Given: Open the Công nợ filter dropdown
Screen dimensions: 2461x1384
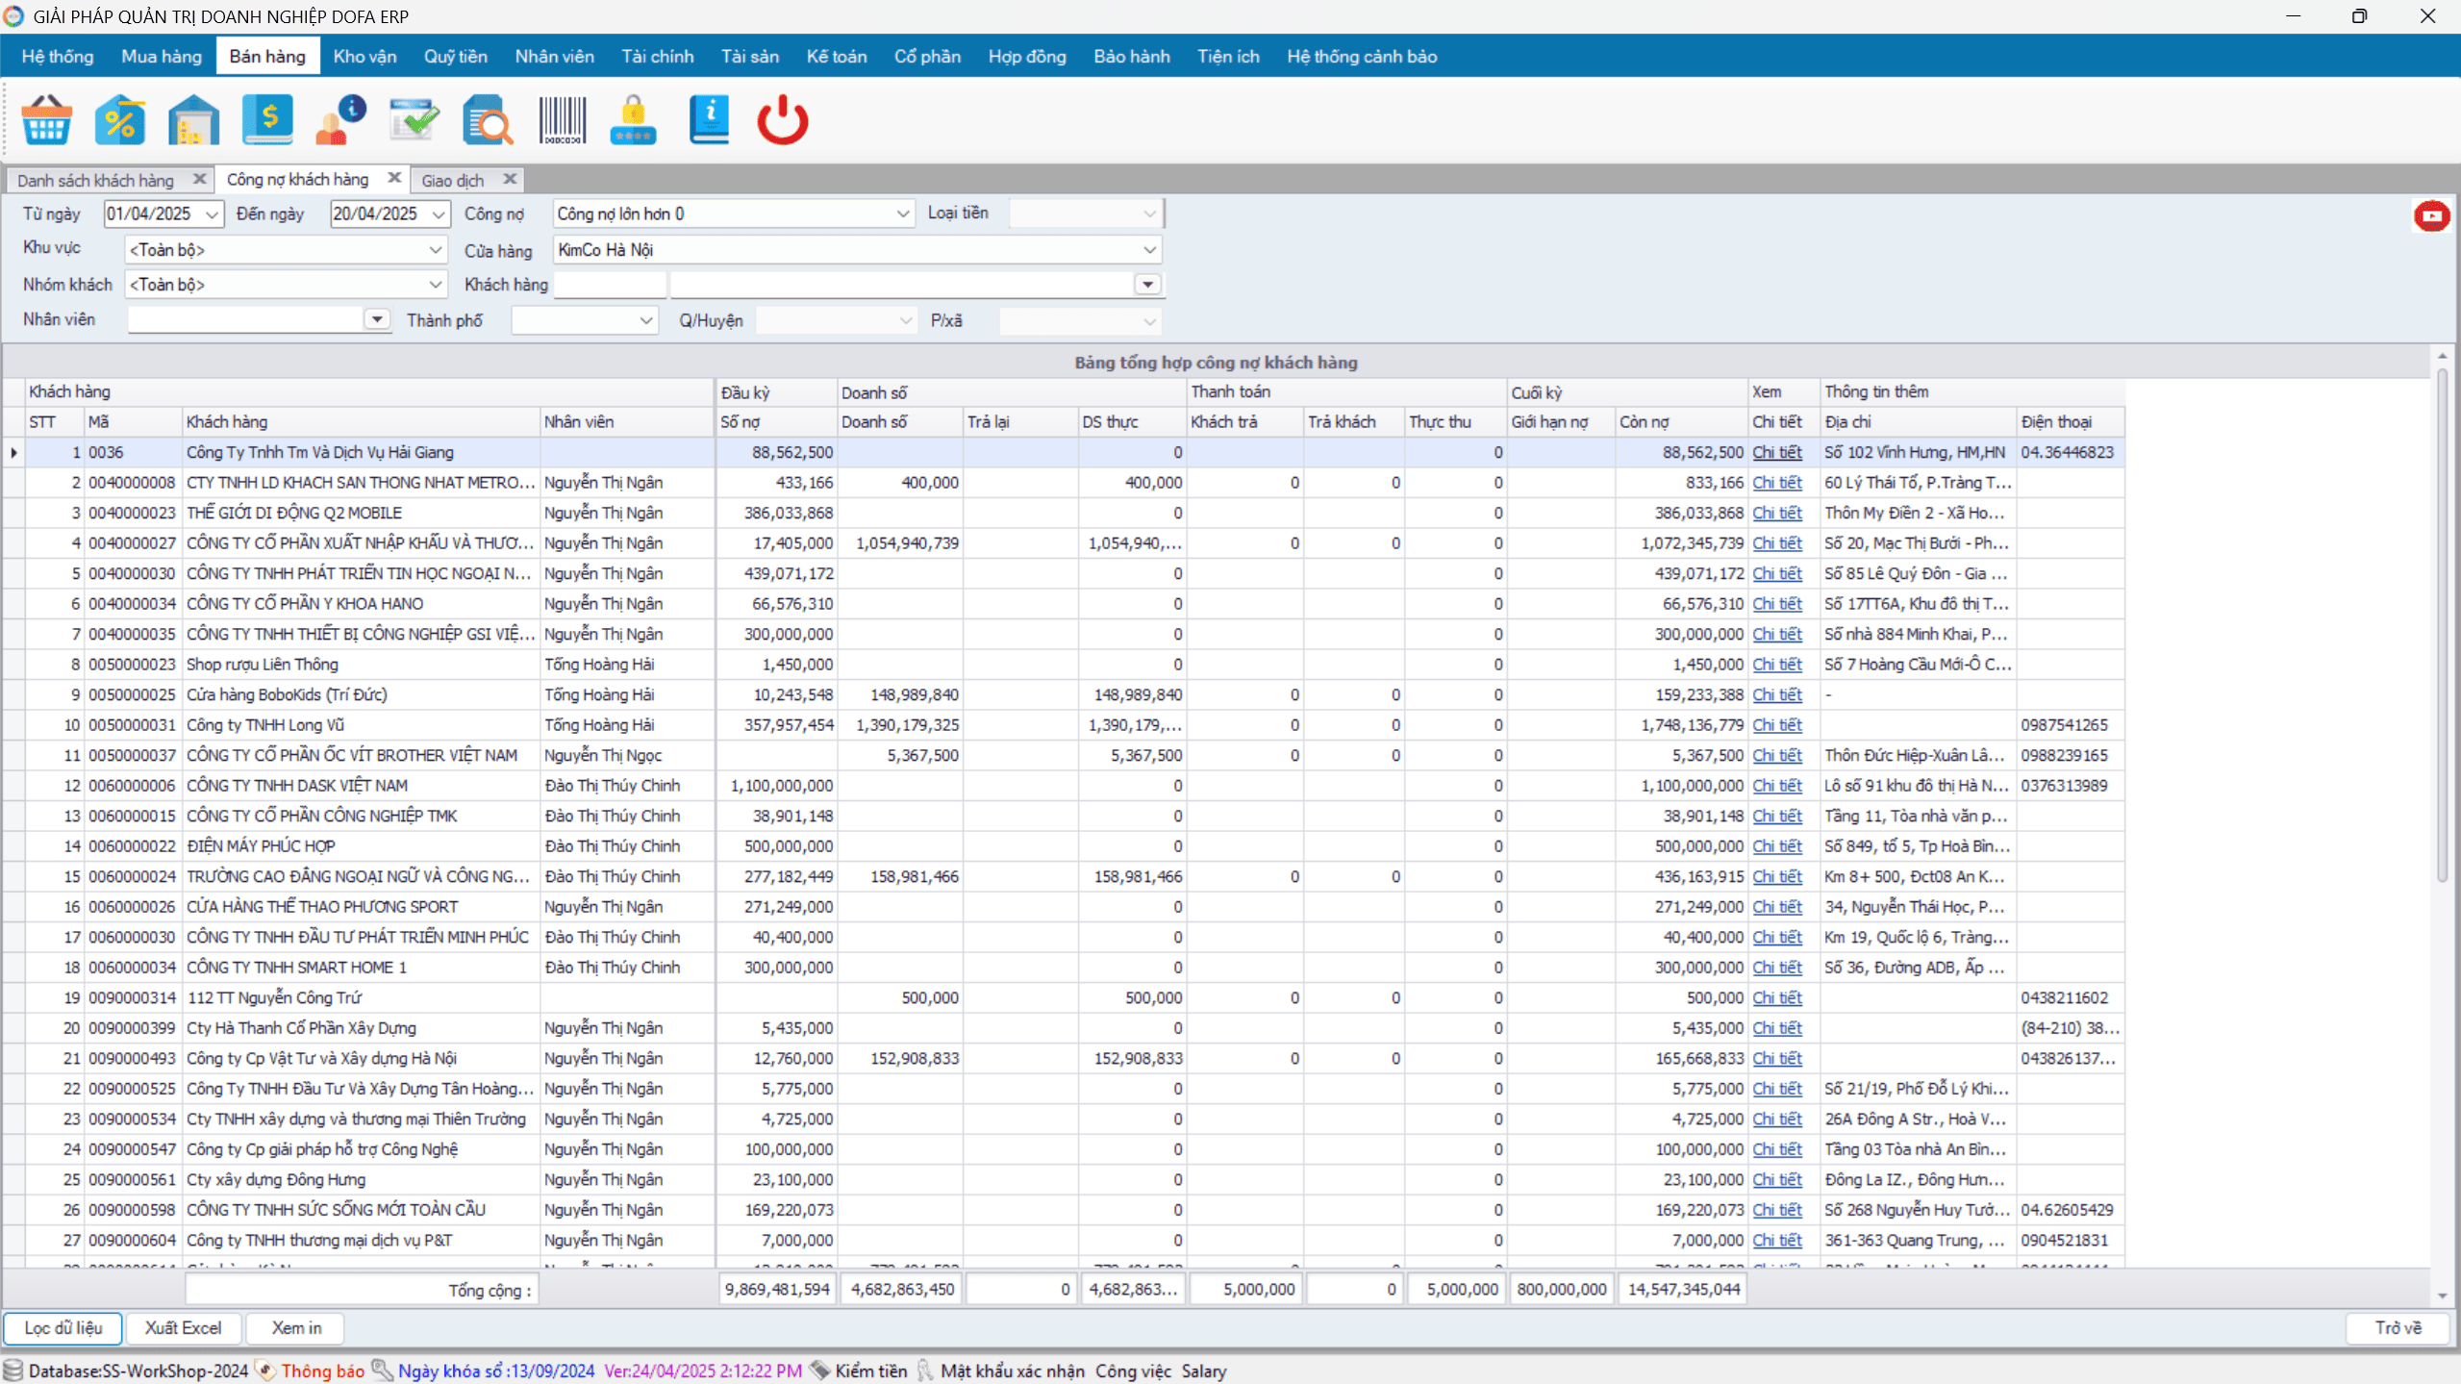Looking at the screenshot, I should pyautogui.click(x=902, y=214).
